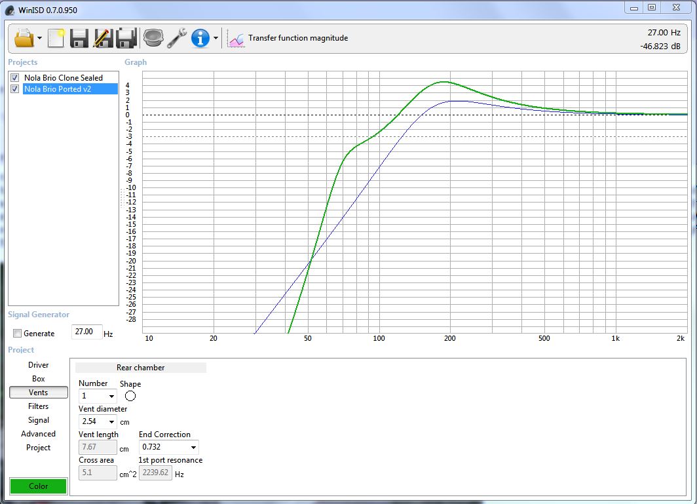Open the vent Number dropdown
The width and height of the screenshot is (697, 504).
pyautogui.click(x=98, y=396)
